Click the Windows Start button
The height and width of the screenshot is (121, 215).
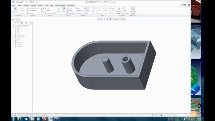click(x=13, y=119)
